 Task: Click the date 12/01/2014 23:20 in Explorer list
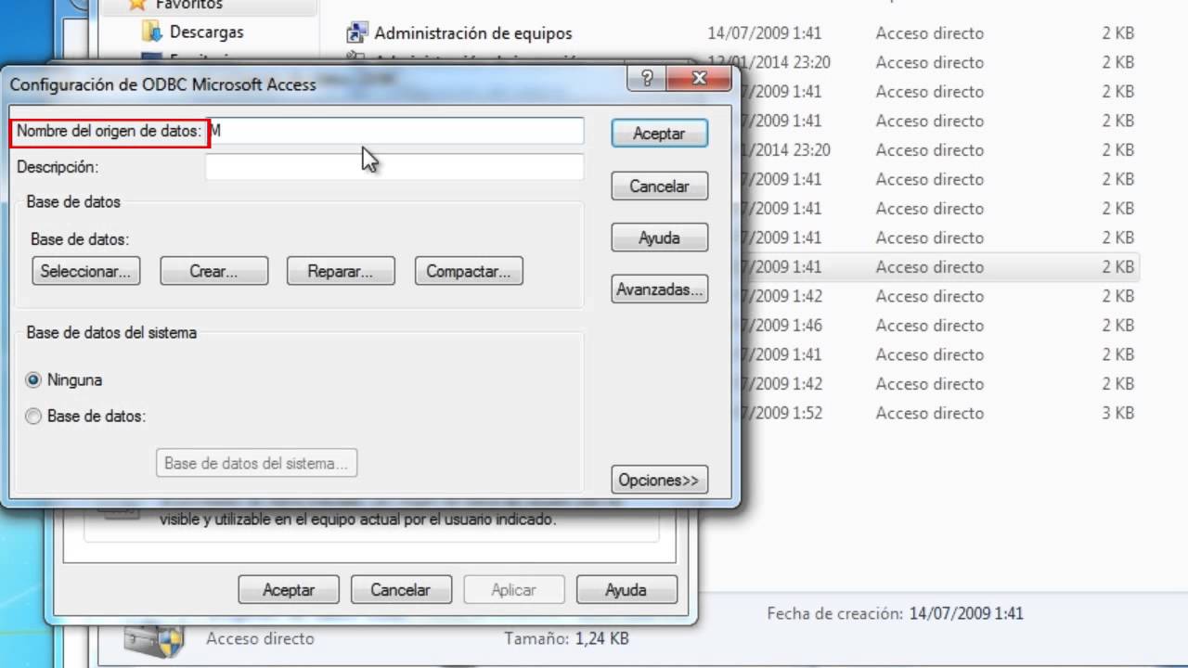[768, 62]
